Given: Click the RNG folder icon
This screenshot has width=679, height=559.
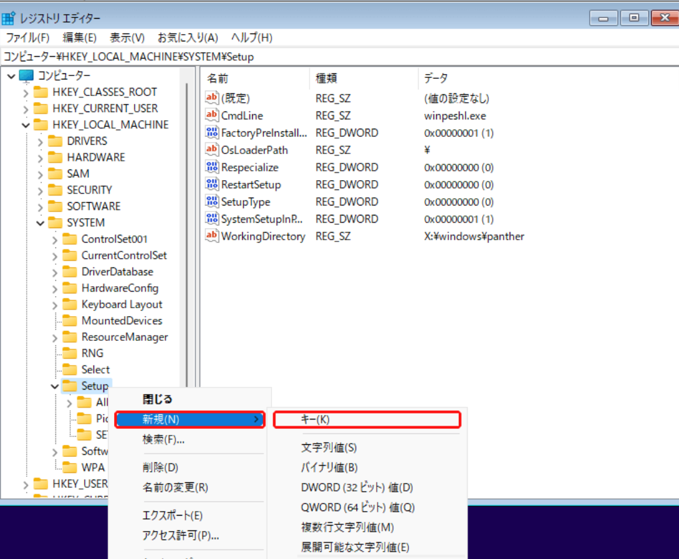Looking at the screenshot, I should tap(70, 354).
